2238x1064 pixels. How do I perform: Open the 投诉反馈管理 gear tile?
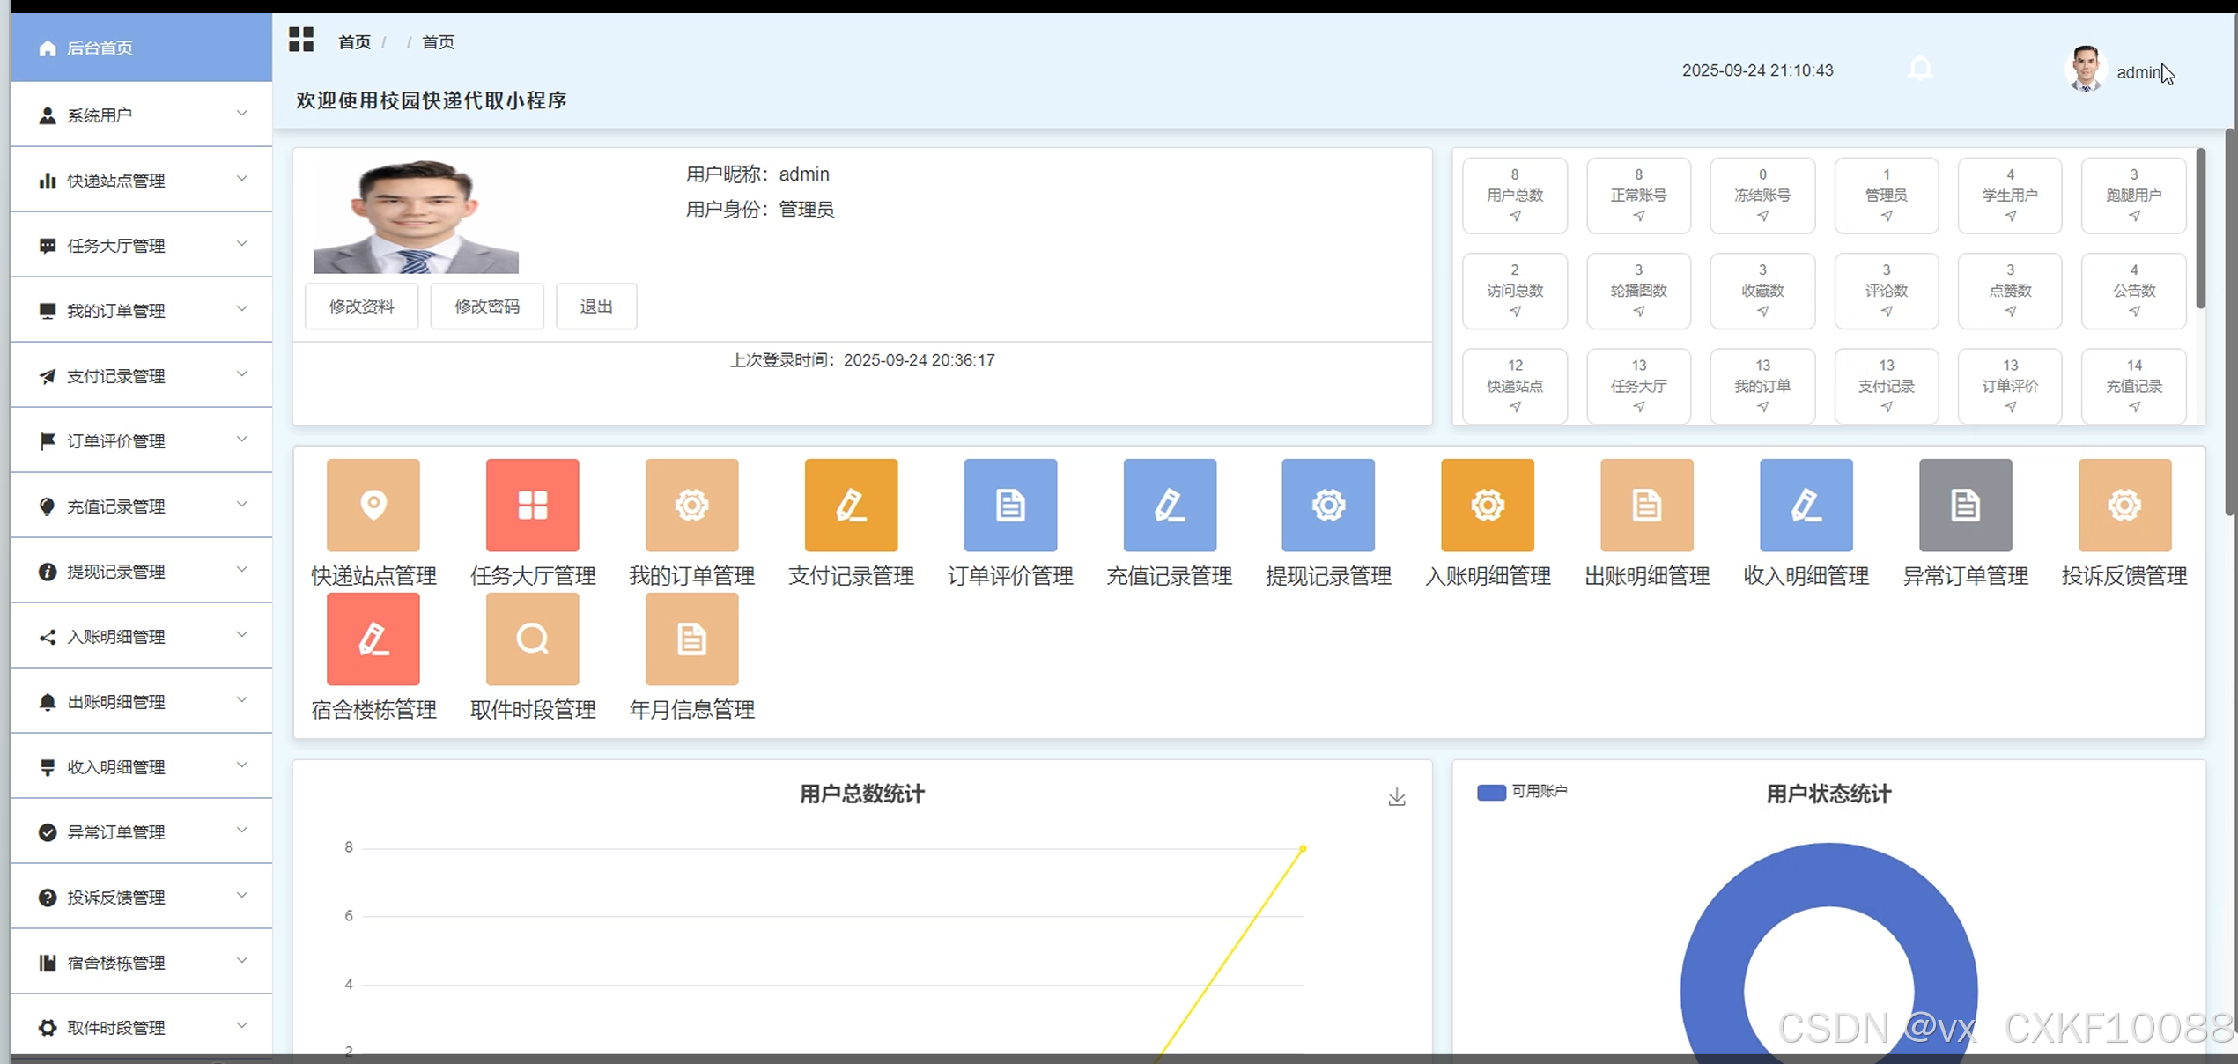pyautogui.click(x=2124, y=505)
